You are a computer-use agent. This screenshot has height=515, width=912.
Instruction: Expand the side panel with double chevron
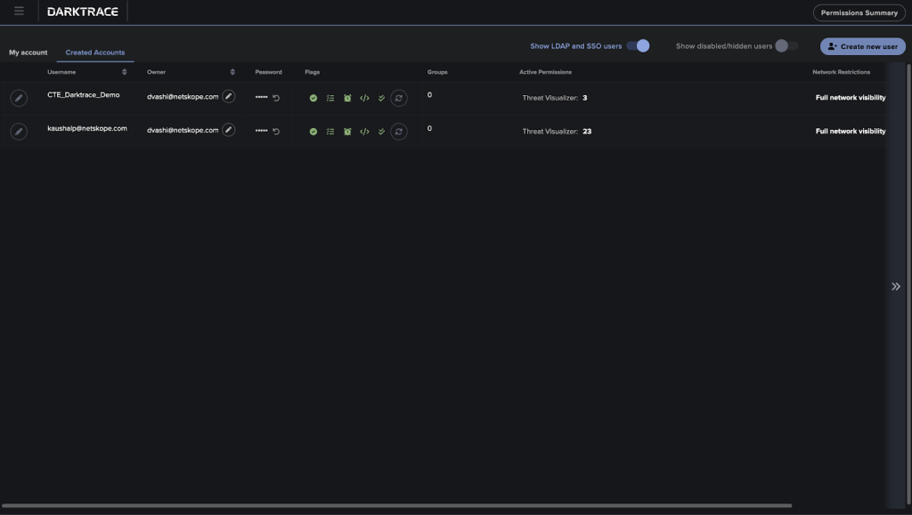[896, 286]
